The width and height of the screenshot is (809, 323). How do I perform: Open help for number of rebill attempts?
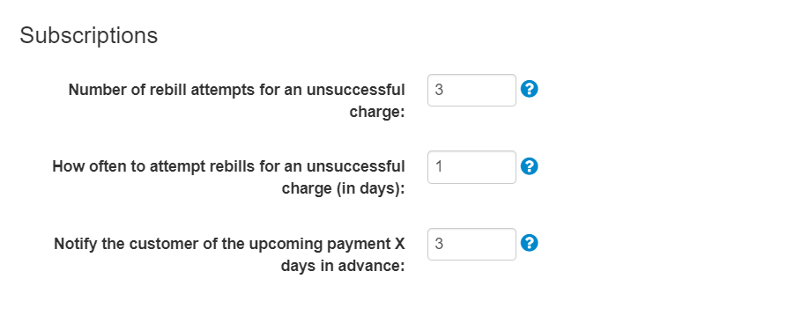click(530, 89)
